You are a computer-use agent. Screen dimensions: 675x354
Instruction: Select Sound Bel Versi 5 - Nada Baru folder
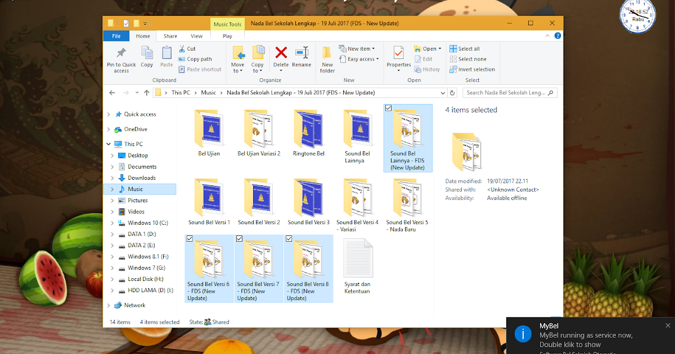click(407, 205)
